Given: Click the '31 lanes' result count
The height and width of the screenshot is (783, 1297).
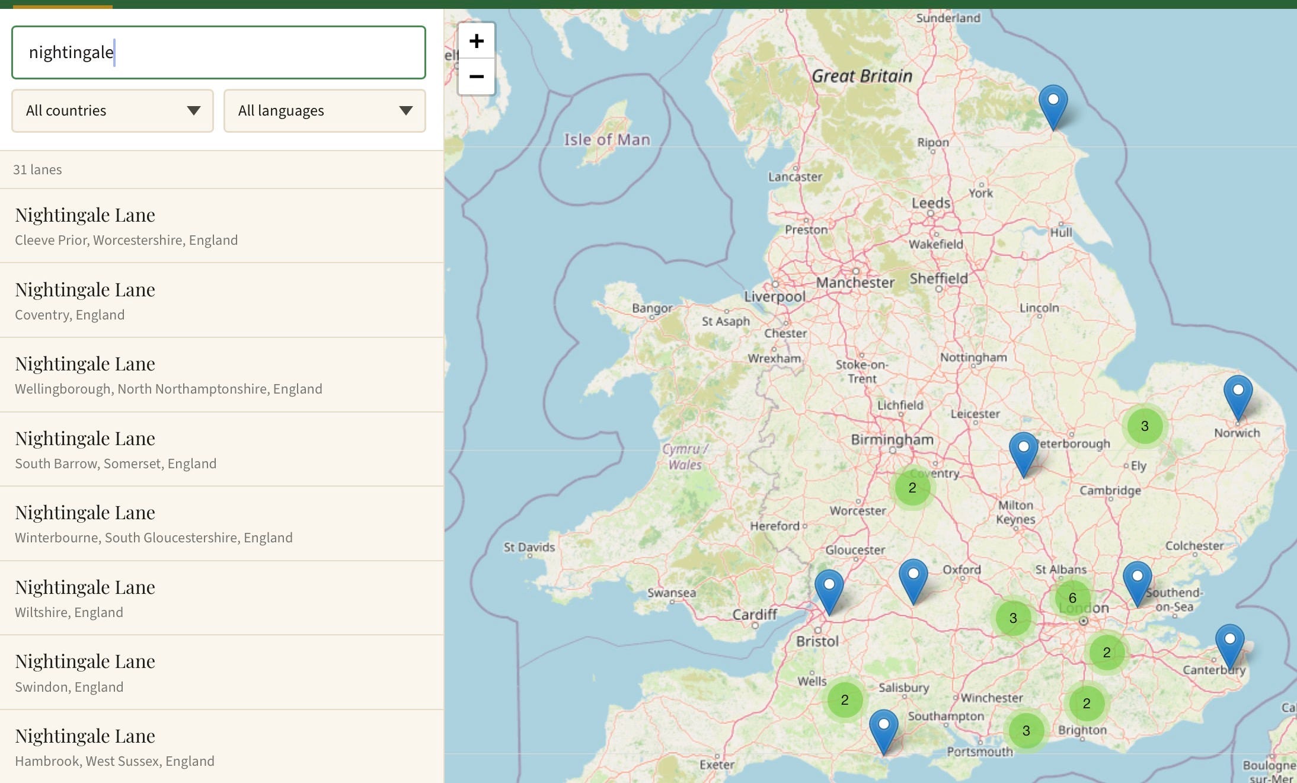Looking at the screenshot, I should [x=37, y=170].
